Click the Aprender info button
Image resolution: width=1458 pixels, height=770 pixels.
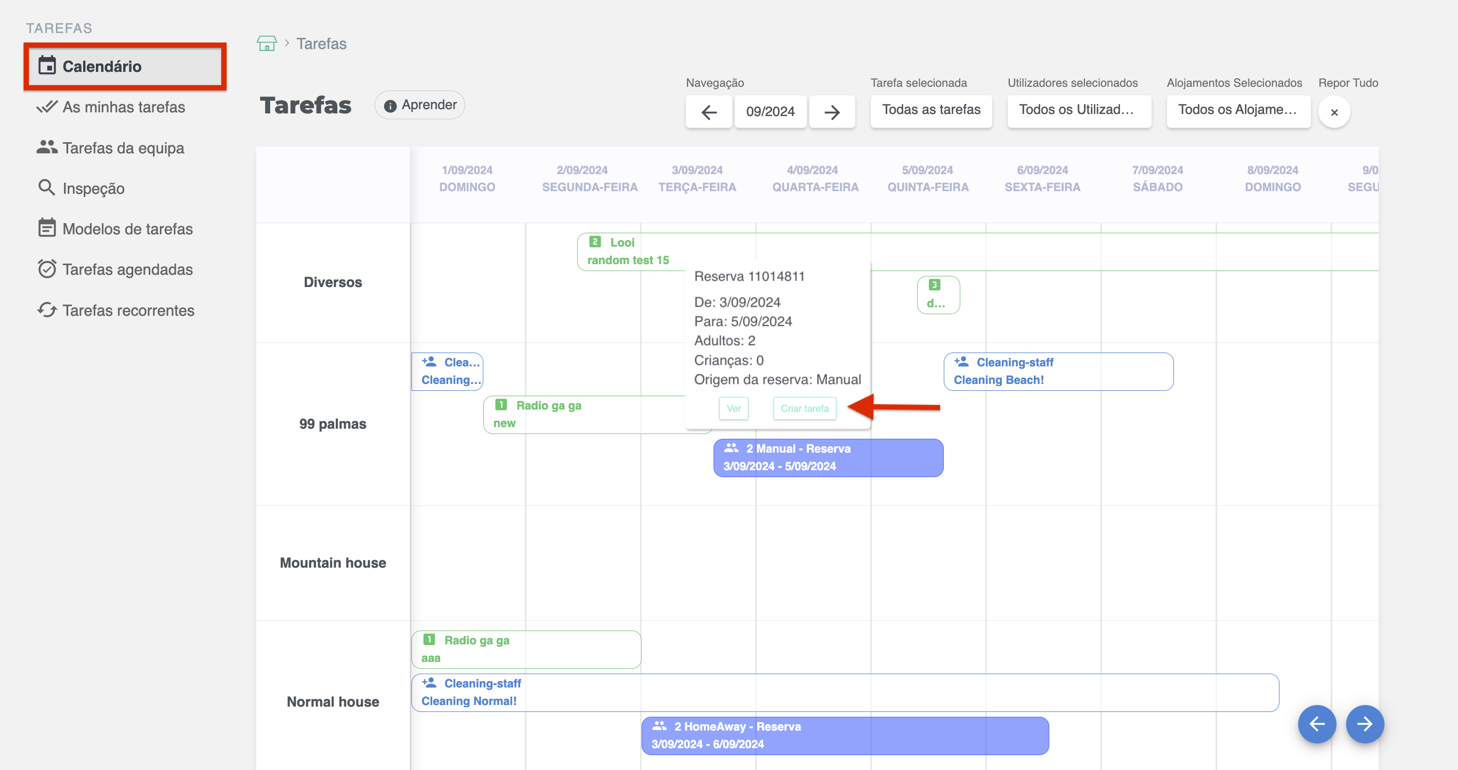pos(420,105)
